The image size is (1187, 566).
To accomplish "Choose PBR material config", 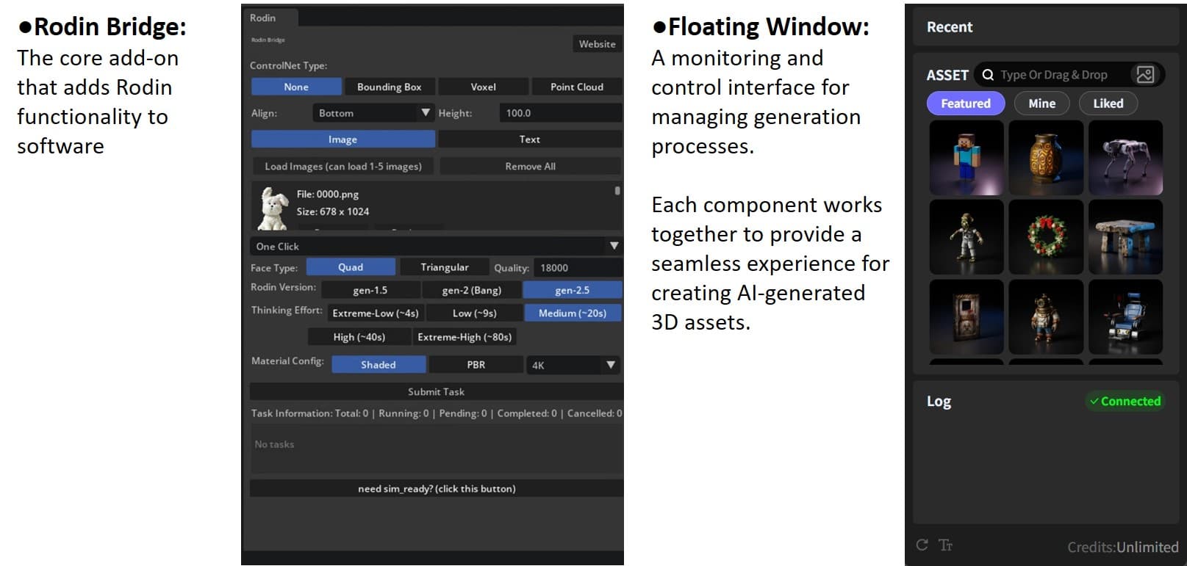I will pos(476,365).
